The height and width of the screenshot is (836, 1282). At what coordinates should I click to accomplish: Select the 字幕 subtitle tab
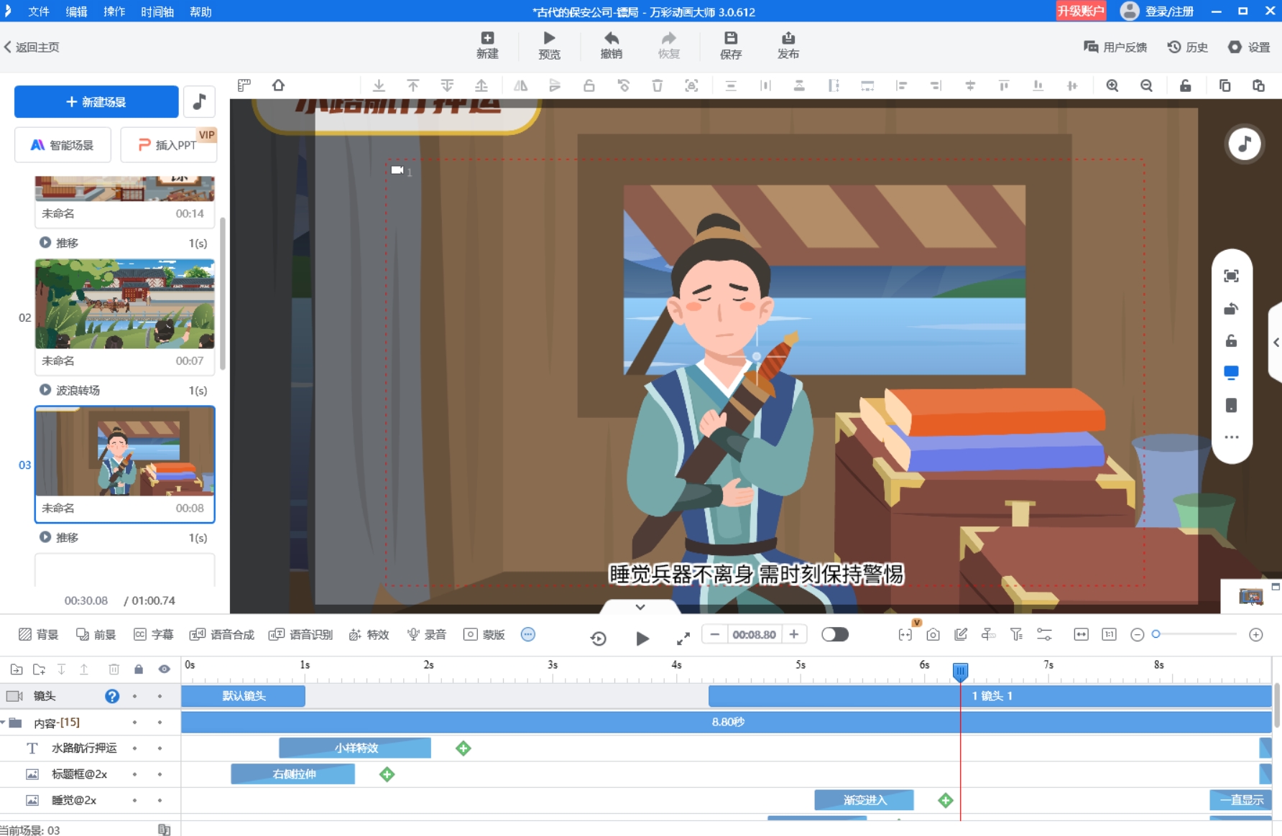154,634
